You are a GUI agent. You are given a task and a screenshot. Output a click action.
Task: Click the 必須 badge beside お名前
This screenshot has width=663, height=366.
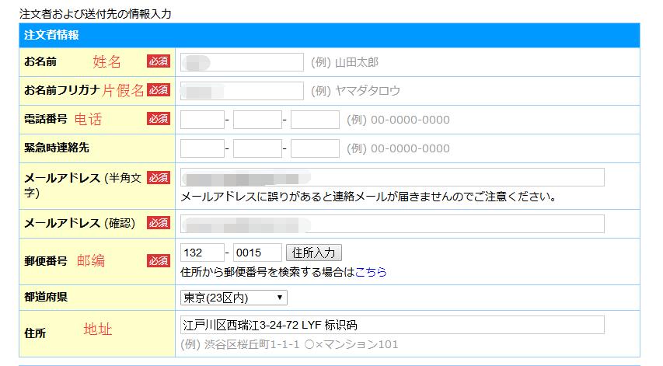[x=159, y=61]
